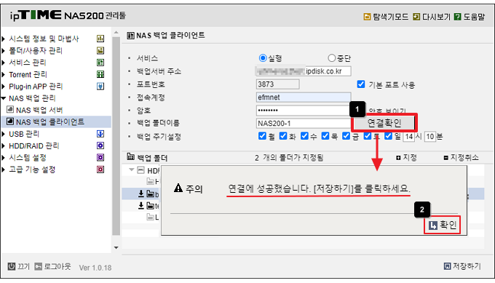The height and width of the screenshot is (283, 495).
Task: Click the 다시보기 refresh icon
Action: coord(416,17)
